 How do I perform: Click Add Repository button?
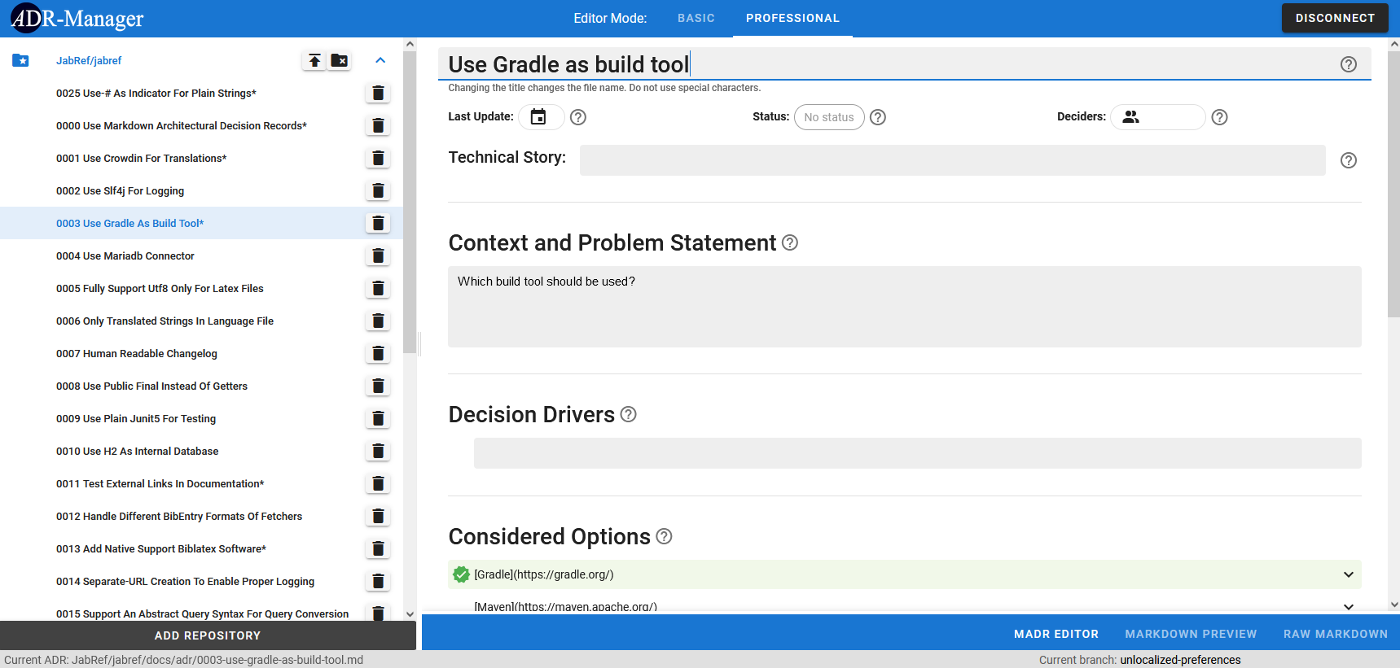click(208, 635)
